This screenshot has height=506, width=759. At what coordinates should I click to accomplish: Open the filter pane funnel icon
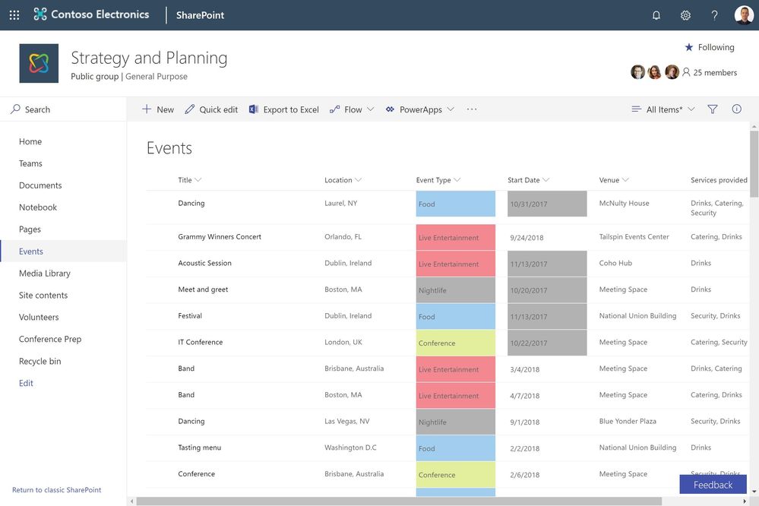(x=713, y=109)
